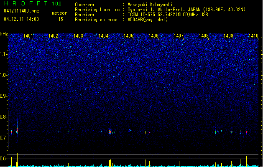Click the 1407 time marker
Image resolution: width=263 pixels, height=167 pixels.
[179, 36]
